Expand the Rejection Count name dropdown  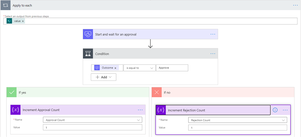[284, 120]
